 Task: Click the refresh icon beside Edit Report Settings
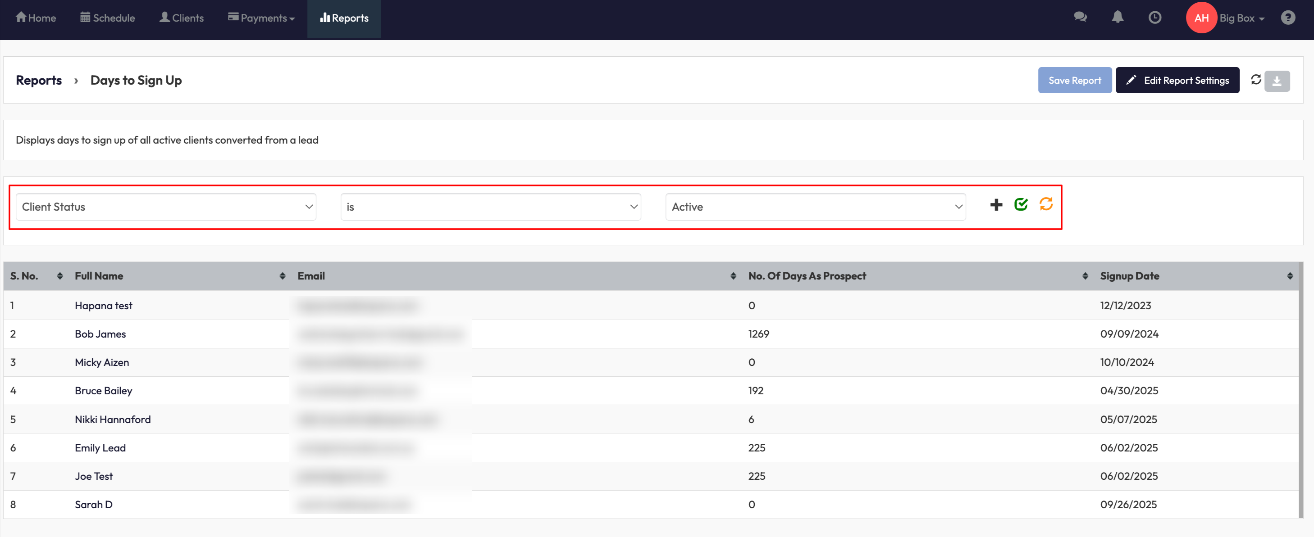point(1255,80)
